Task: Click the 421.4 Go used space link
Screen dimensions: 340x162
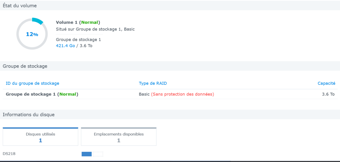Action: (x=65, y=46)
